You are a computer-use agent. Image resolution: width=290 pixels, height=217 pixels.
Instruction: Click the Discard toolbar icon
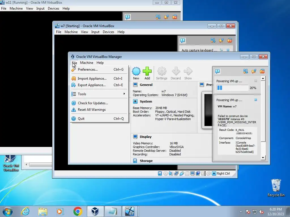[176, 73]
